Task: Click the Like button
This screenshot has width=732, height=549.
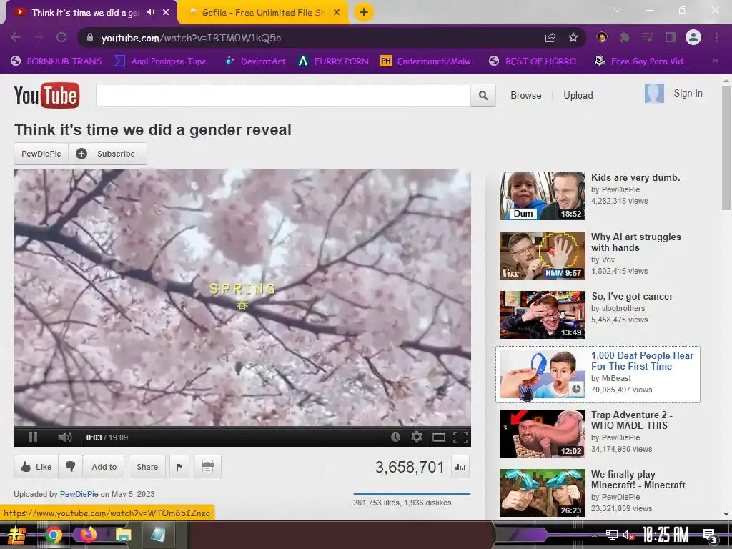Action: 36,466
